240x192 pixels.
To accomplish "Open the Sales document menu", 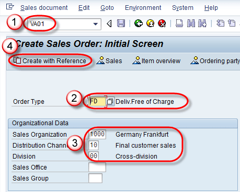I will pyautogui.click(x=44, y=8).
